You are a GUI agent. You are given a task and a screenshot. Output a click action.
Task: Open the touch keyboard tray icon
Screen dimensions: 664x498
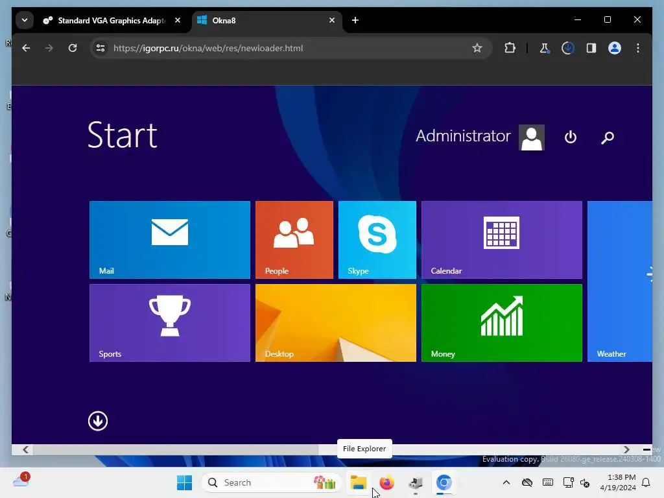[547, 482]
